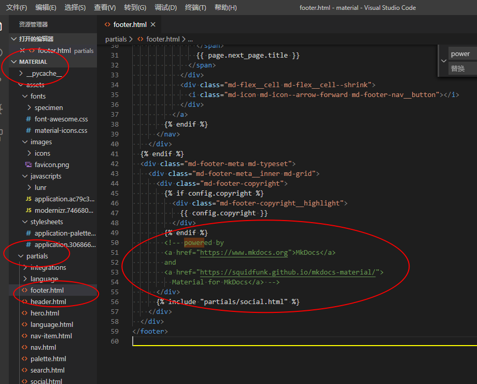477x384 pixels.
Task: Open social.html from the explorer tree
Action: point(46,381)
